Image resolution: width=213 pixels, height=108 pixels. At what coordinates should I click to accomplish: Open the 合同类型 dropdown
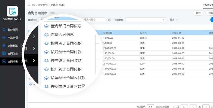tap(145, 19)
